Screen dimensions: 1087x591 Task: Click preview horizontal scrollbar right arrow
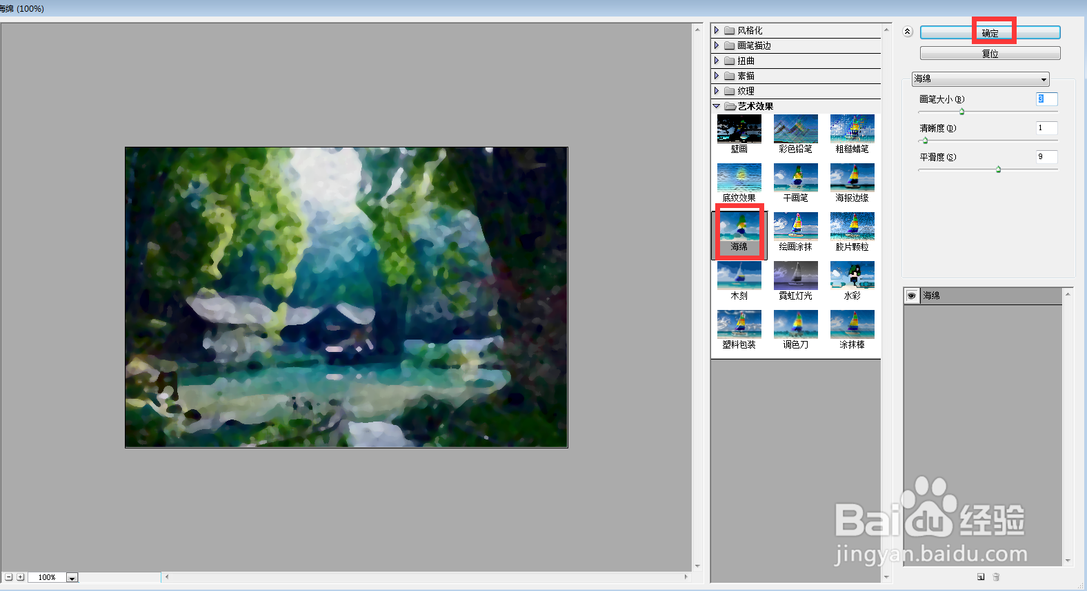pyautogui.click(x=686, y=577)
